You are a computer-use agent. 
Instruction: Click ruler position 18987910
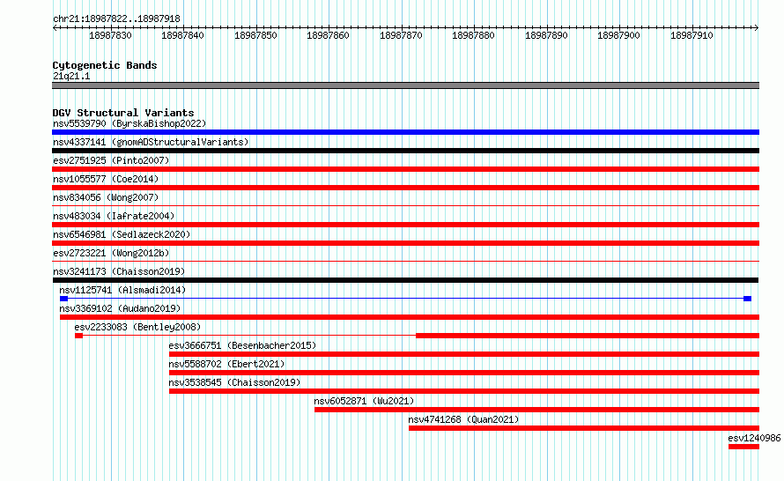(x=692, y=35)
